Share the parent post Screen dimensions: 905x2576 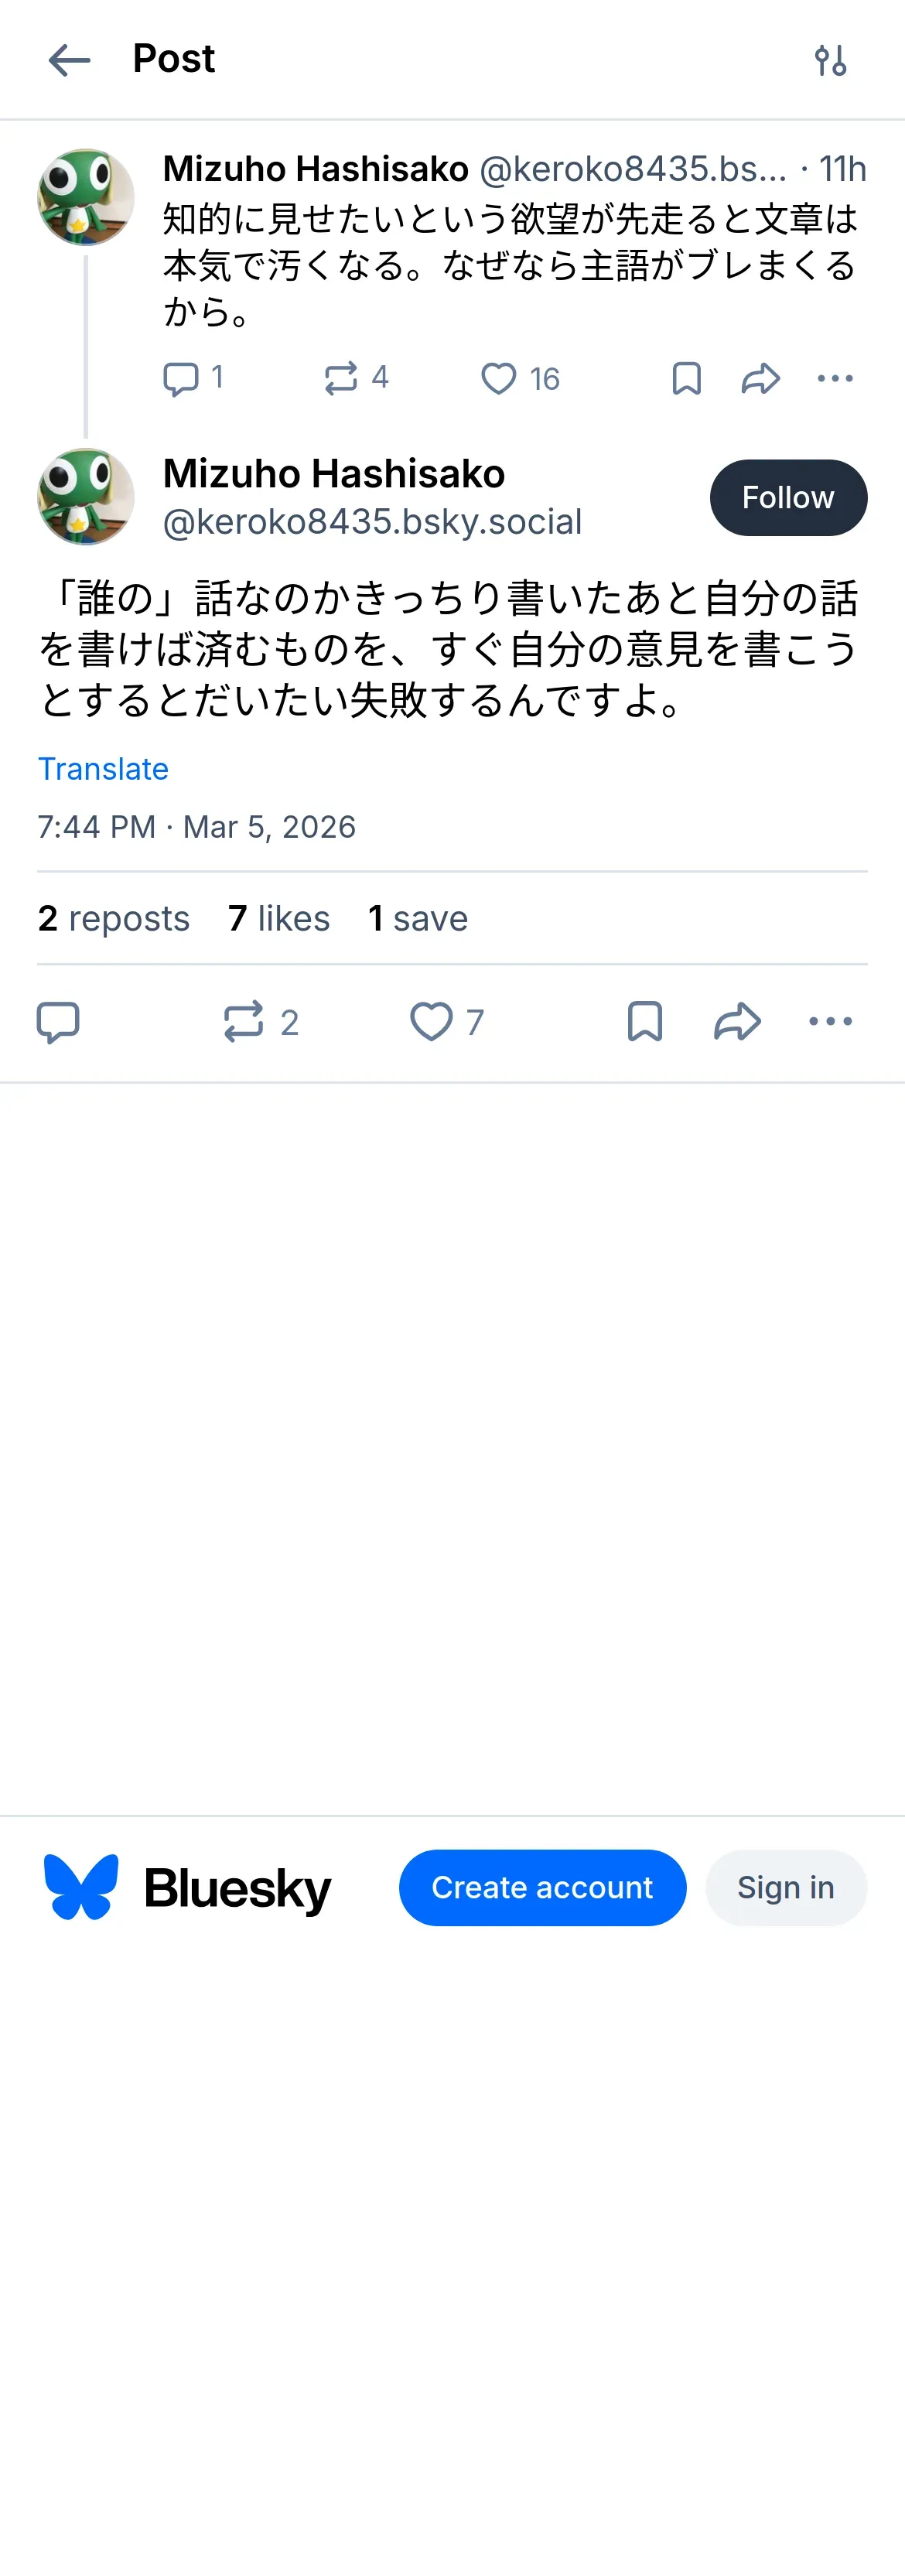[x=760, y=379]
